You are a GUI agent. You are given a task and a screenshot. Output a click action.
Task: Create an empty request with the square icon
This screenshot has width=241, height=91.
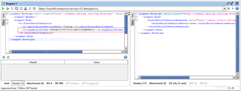pos(21,9)
